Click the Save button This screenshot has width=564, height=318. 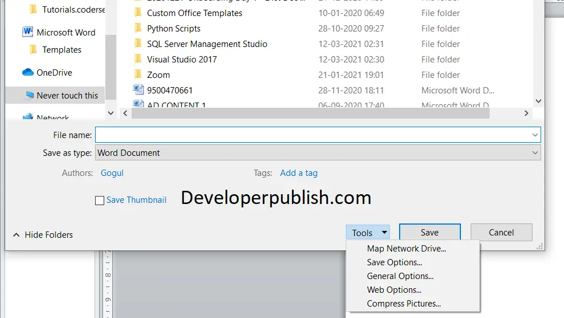[x=430, y=232]
